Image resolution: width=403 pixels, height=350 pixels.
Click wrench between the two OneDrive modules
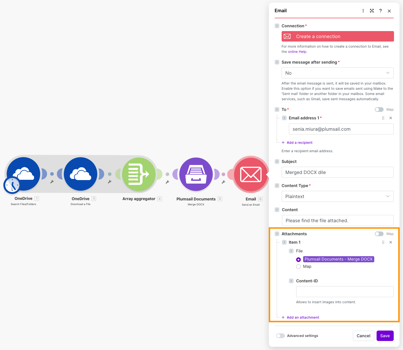pos(52,182)
